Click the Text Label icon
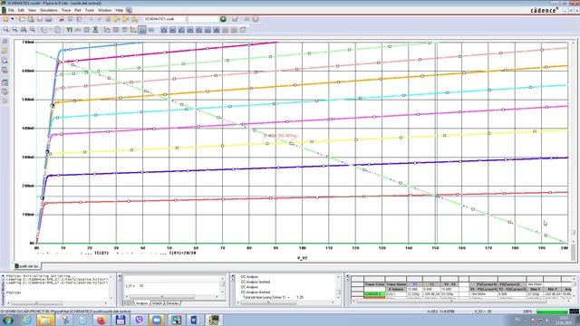The width and height of the screenshot is (580, 326). pyautogui.click(x=125, y=30)
